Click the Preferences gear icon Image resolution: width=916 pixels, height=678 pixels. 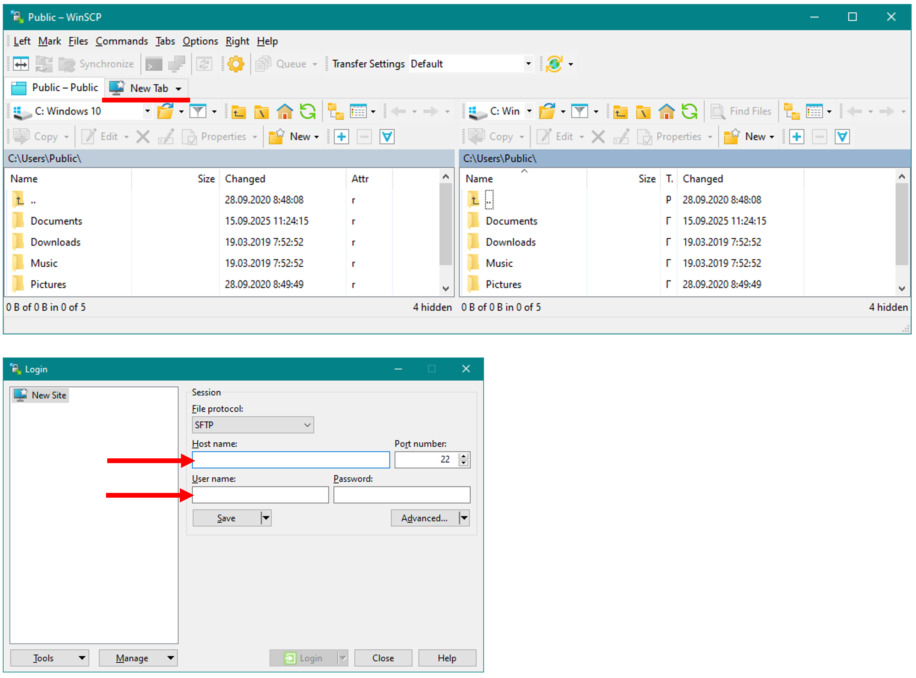coord(235,64)
